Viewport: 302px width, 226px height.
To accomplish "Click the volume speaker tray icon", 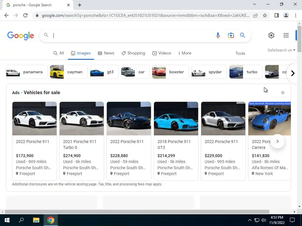I will click(x=264, y=220).
